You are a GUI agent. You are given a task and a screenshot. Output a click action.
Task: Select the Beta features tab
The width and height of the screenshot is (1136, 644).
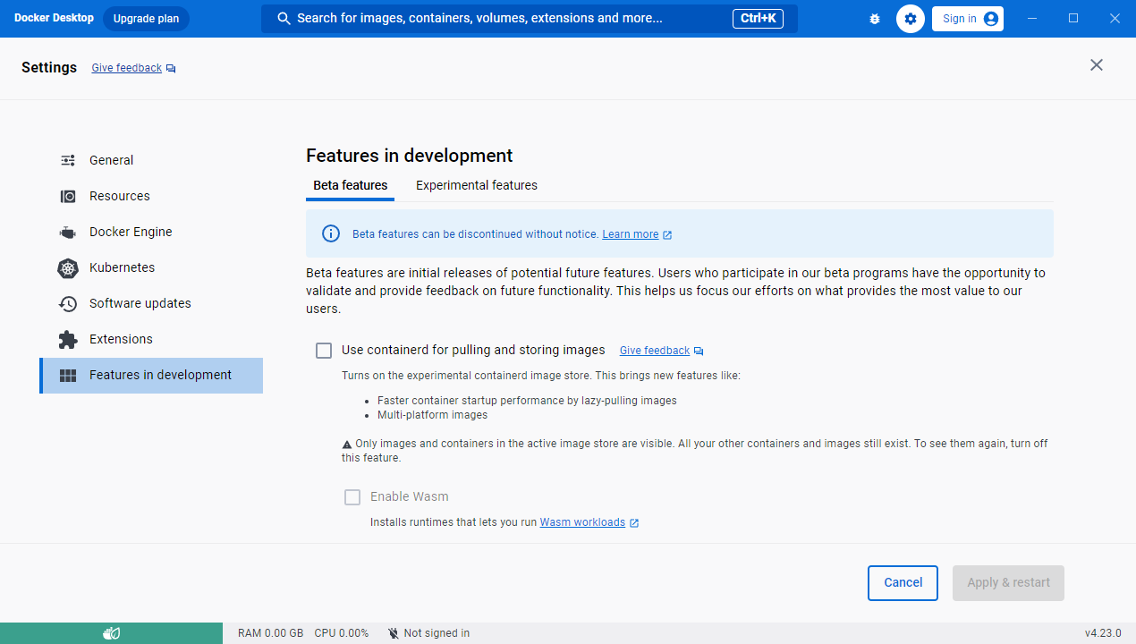tap(350, 185)
